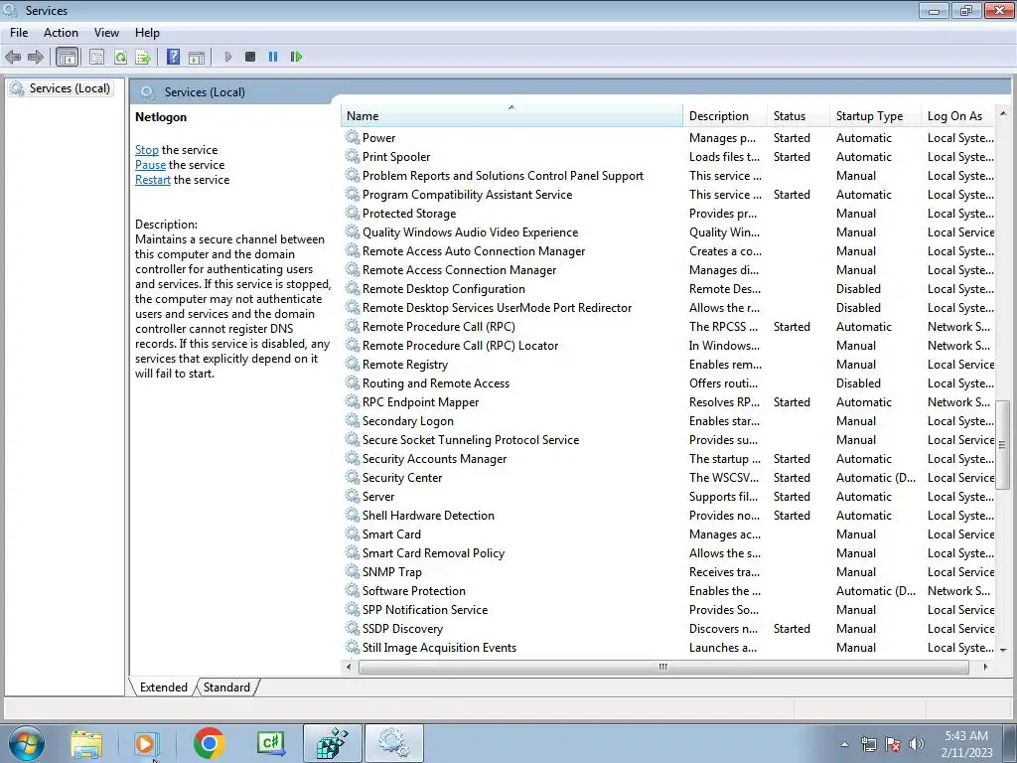This screenshot has height=763, width=1017.
Task: Click the Forward arrow toolbar icon
Action: (36, 57)
